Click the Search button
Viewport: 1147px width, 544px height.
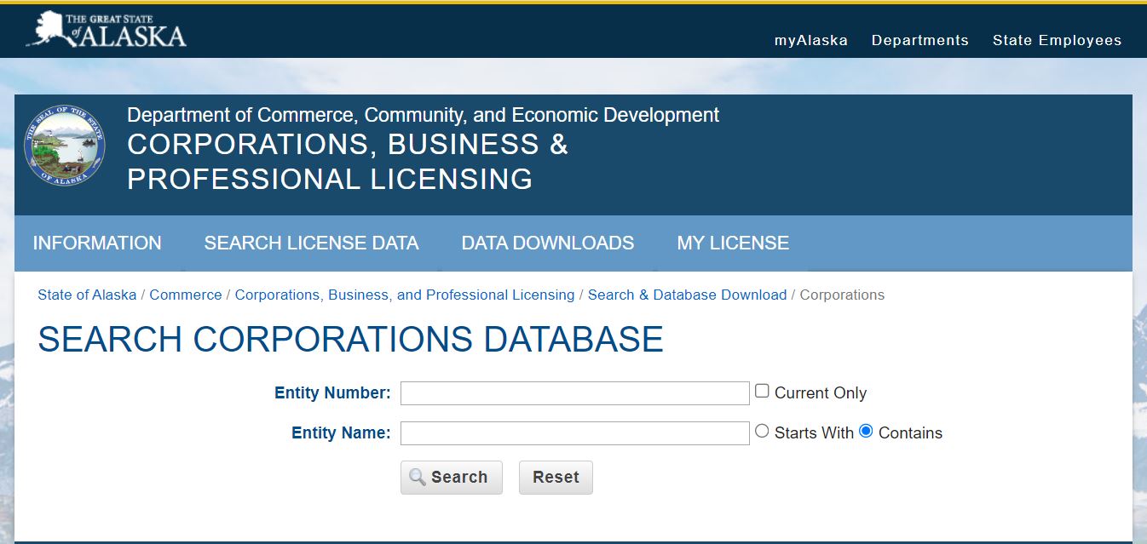coord(452,478)
